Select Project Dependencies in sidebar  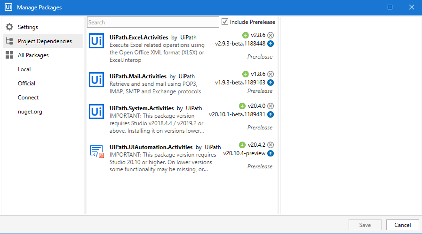click(43, 41)
